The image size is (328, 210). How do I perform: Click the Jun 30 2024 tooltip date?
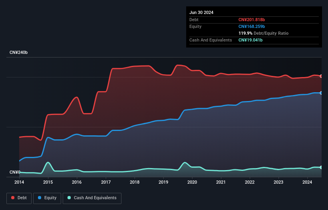(x=201, y=12)
